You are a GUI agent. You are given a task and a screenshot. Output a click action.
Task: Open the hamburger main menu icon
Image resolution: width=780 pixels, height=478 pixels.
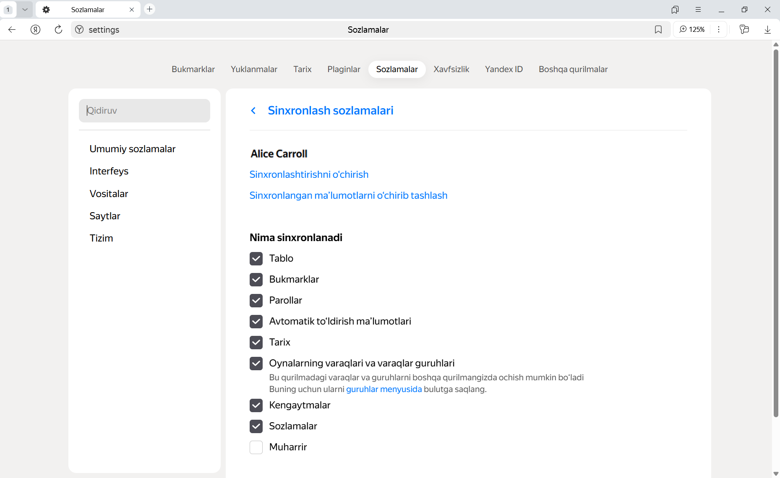698,9
